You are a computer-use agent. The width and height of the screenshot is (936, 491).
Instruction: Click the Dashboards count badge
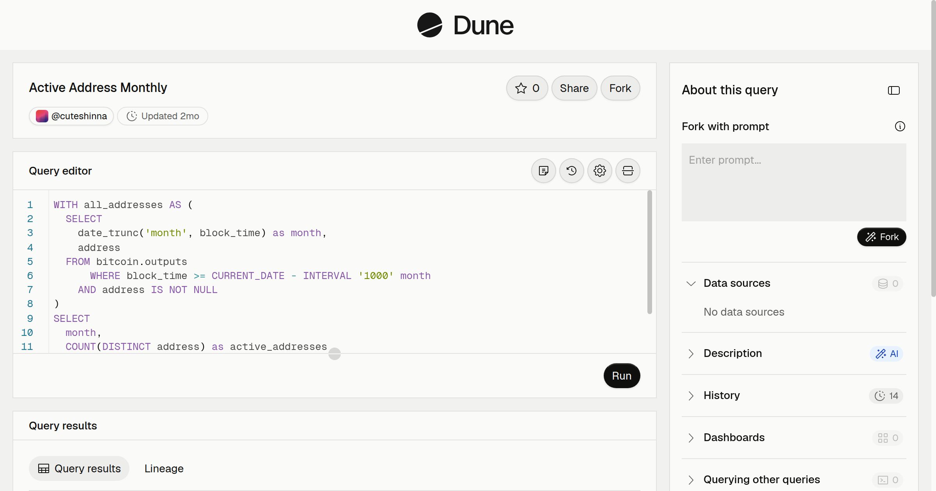888,438
